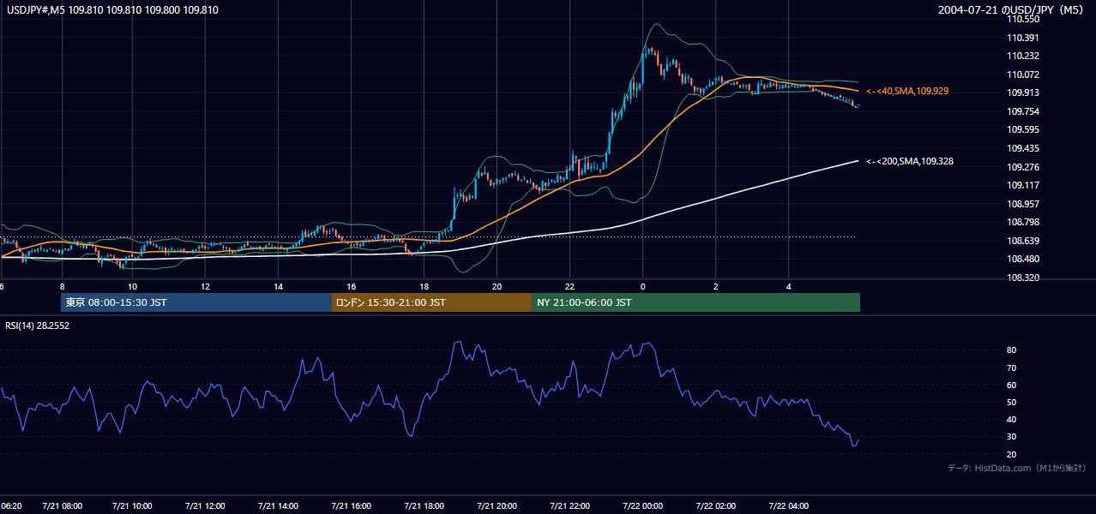Click RSI scale value 80
Image resolution: width=1096 pixels, height=514 pixels.
[x=1011, y=350]
